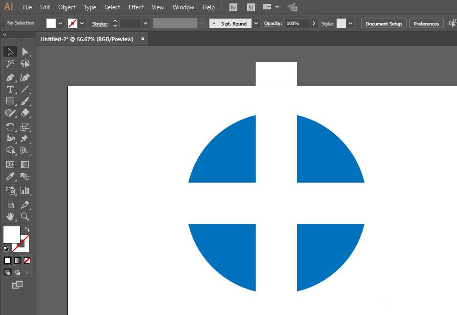Open the Preferences button
Viewport: 457px width, 315px height.
(426, 24)
